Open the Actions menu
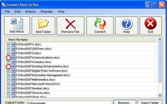 [x=30, y=12]
